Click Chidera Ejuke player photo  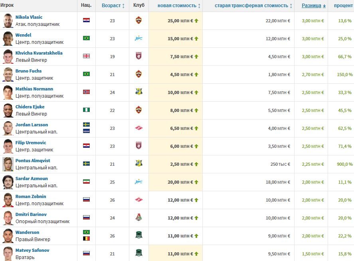coord(8,110)
